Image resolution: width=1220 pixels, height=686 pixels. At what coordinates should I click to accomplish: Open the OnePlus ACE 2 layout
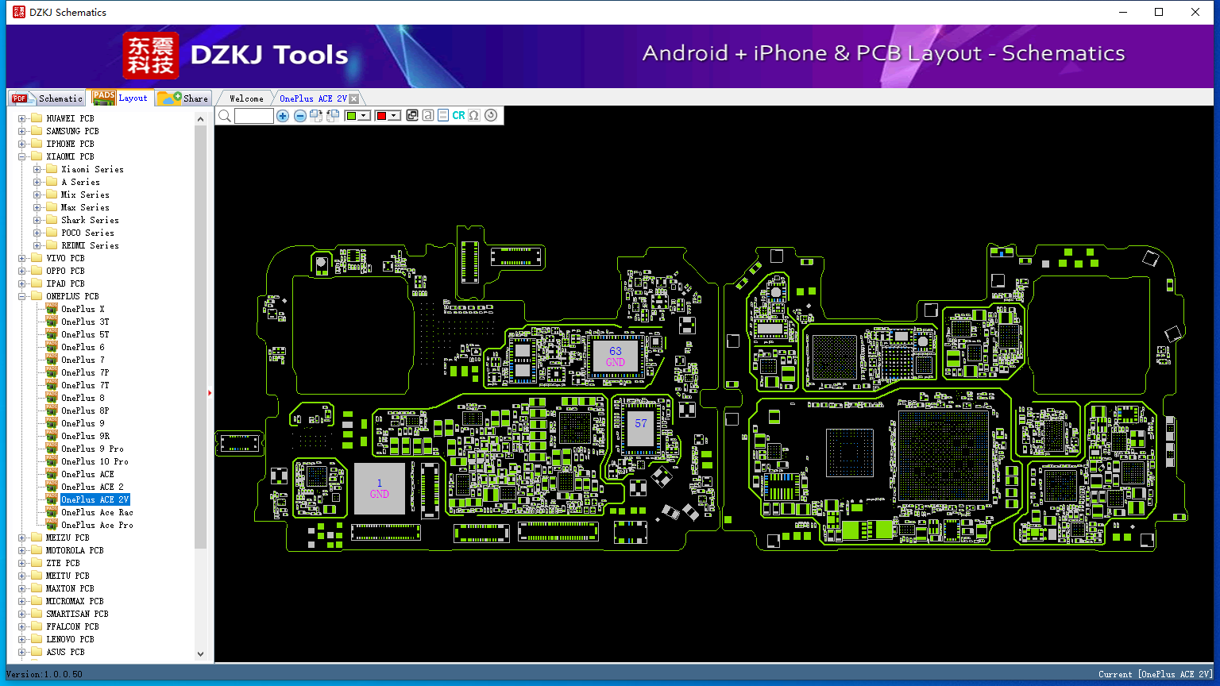tap(92, 487)
